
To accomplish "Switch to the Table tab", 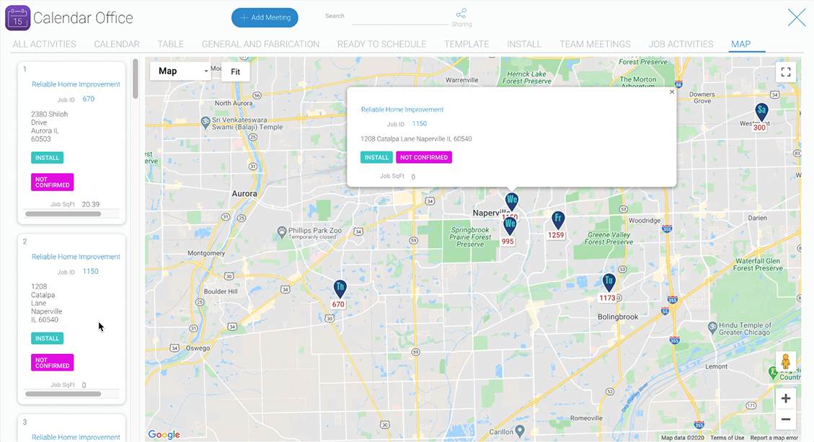I will pos(171,44).
